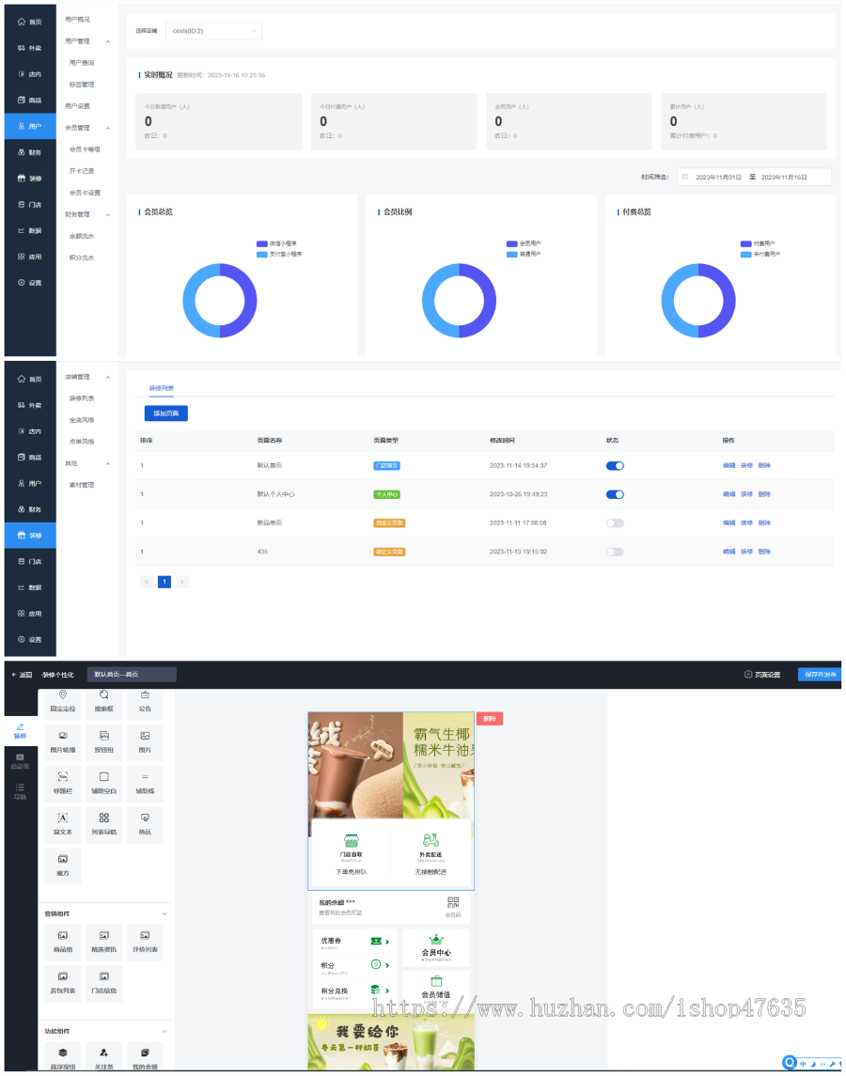Add the 精选资讯 marketing component
This screenshot has height=1076, width=846.
pyautogui.click(x=103, y=943)
